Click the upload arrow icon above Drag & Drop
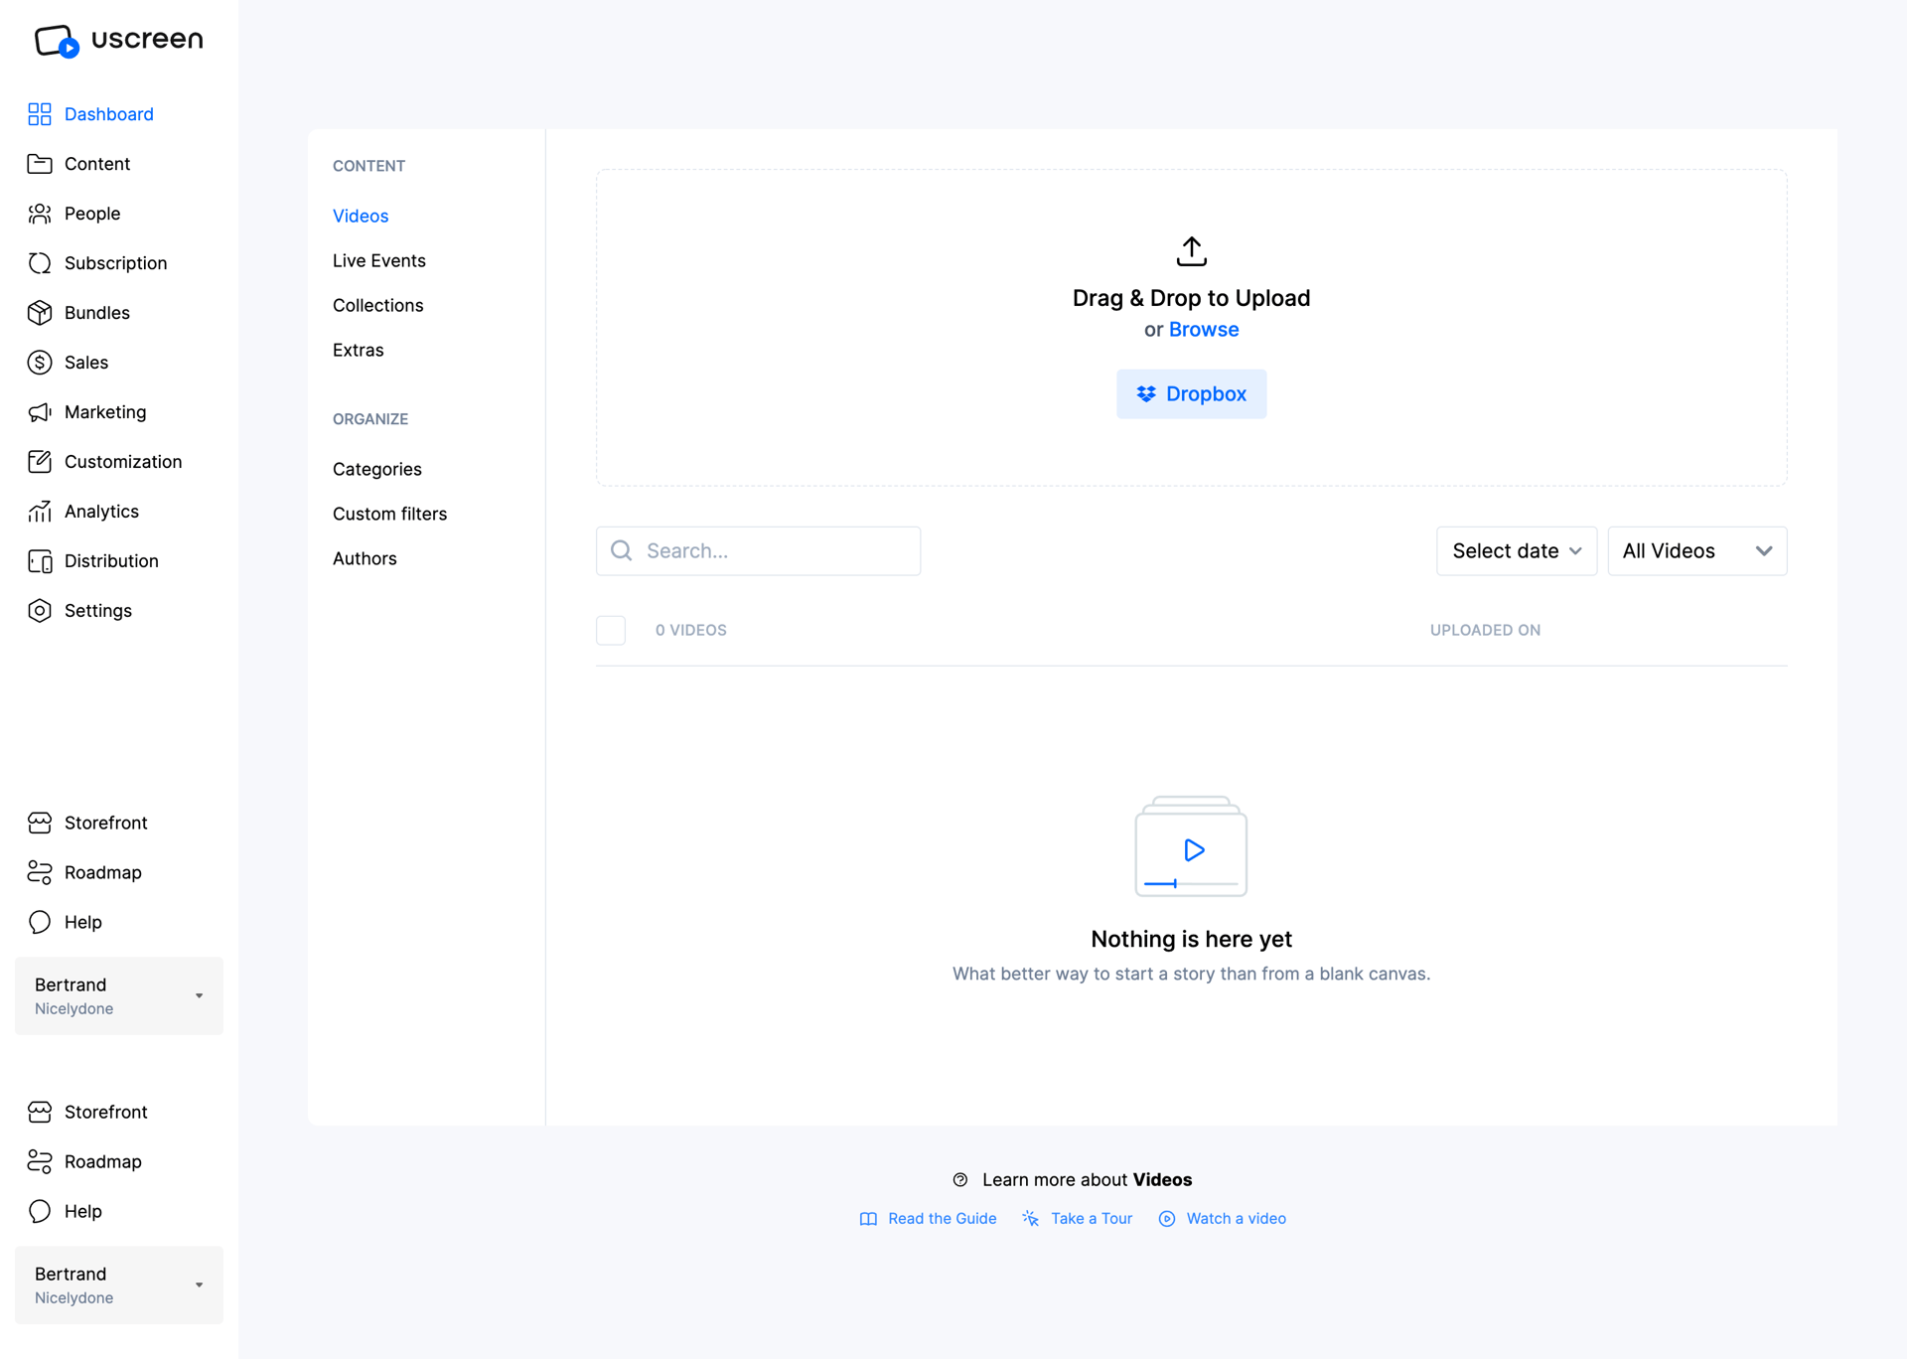The image size is (1907, 1359). [1191, 250]
